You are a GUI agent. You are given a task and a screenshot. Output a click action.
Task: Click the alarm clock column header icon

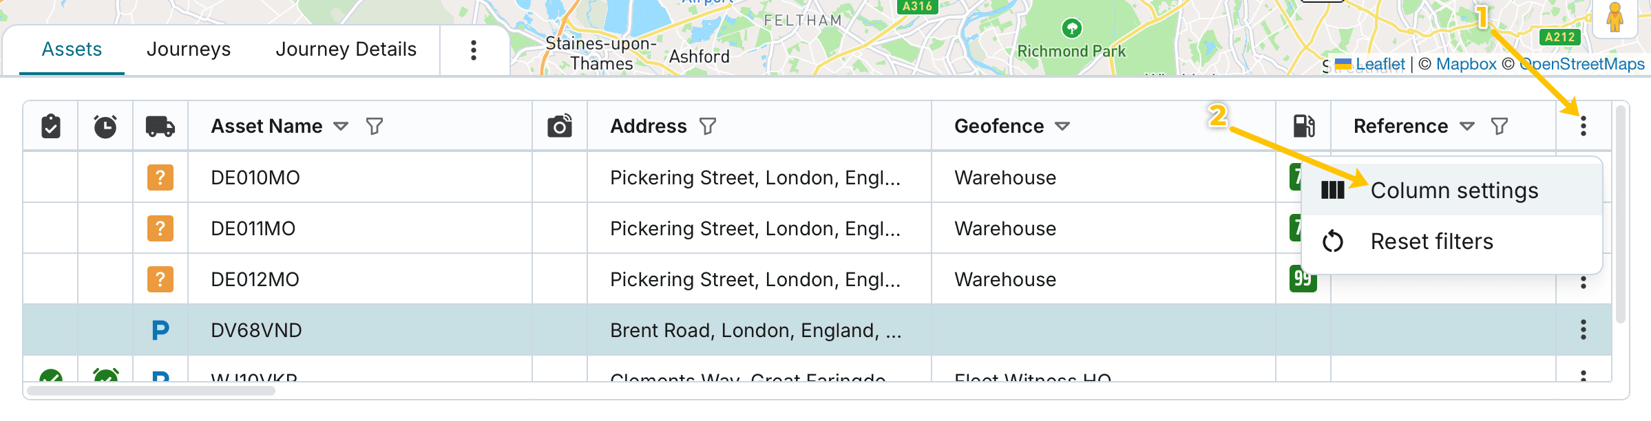[x=105, y=127]
